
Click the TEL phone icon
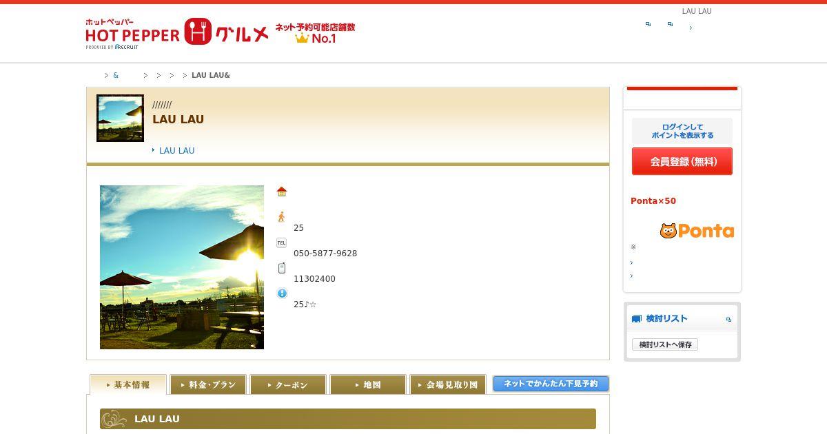click(281, 242)
